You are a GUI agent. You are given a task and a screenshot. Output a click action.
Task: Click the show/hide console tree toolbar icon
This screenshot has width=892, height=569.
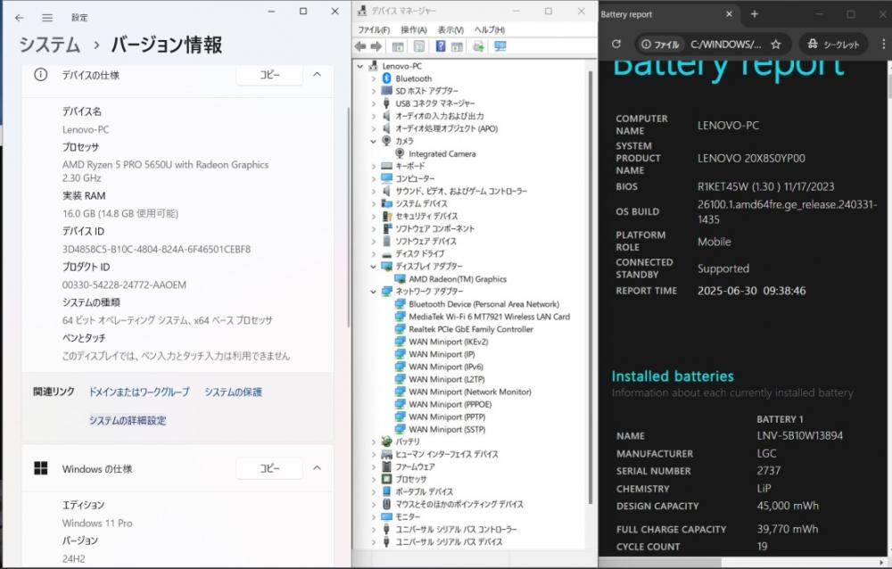coord(398,46)
